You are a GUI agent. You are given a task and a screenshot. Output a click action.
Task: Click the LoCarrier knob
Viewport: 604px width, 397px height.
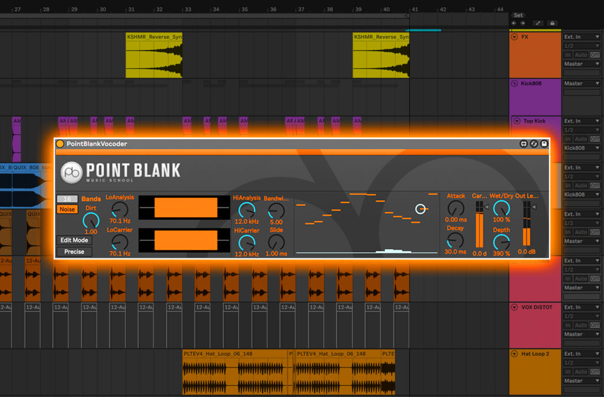point(120,242)
